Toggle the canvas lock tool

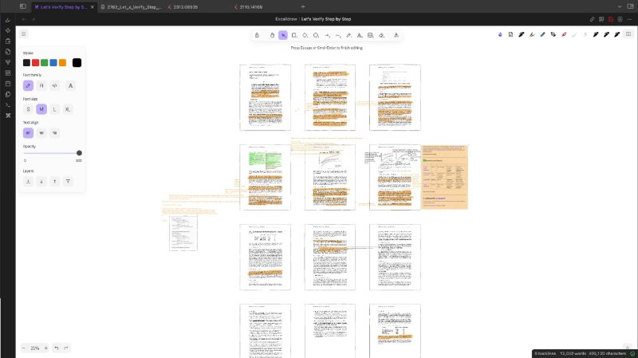click(x=257, y=35)
